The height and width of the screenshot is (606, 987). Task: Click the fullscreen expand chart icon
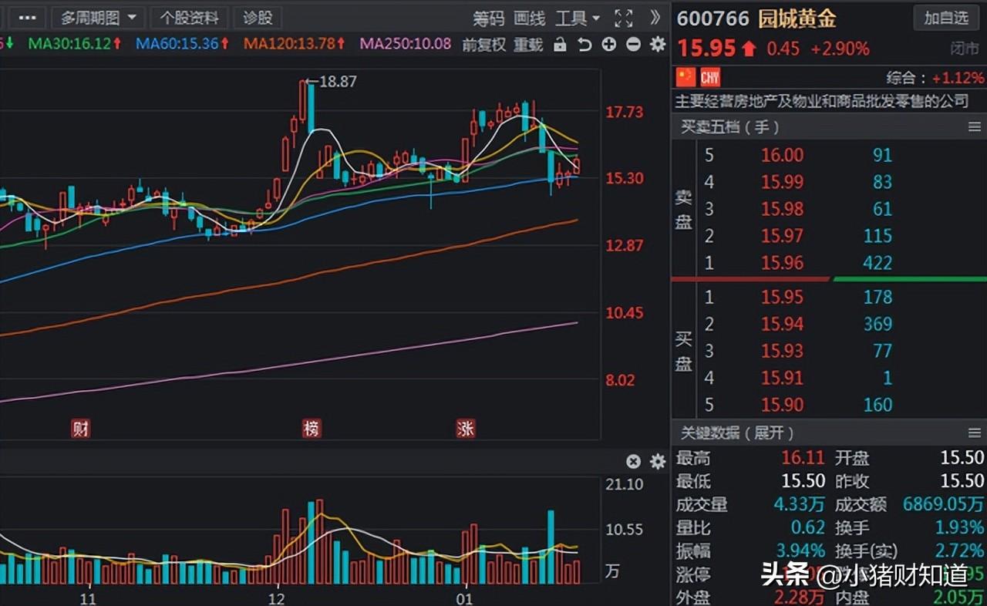[623, 19]
